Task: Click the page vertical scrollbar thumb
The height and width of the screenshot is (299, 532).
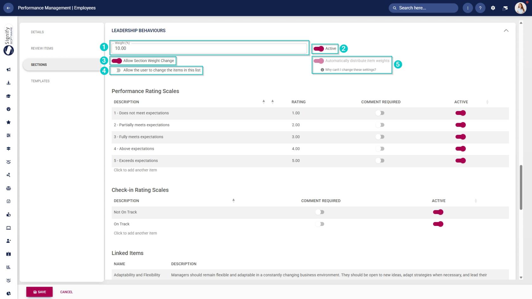Action: click(521, 187)
